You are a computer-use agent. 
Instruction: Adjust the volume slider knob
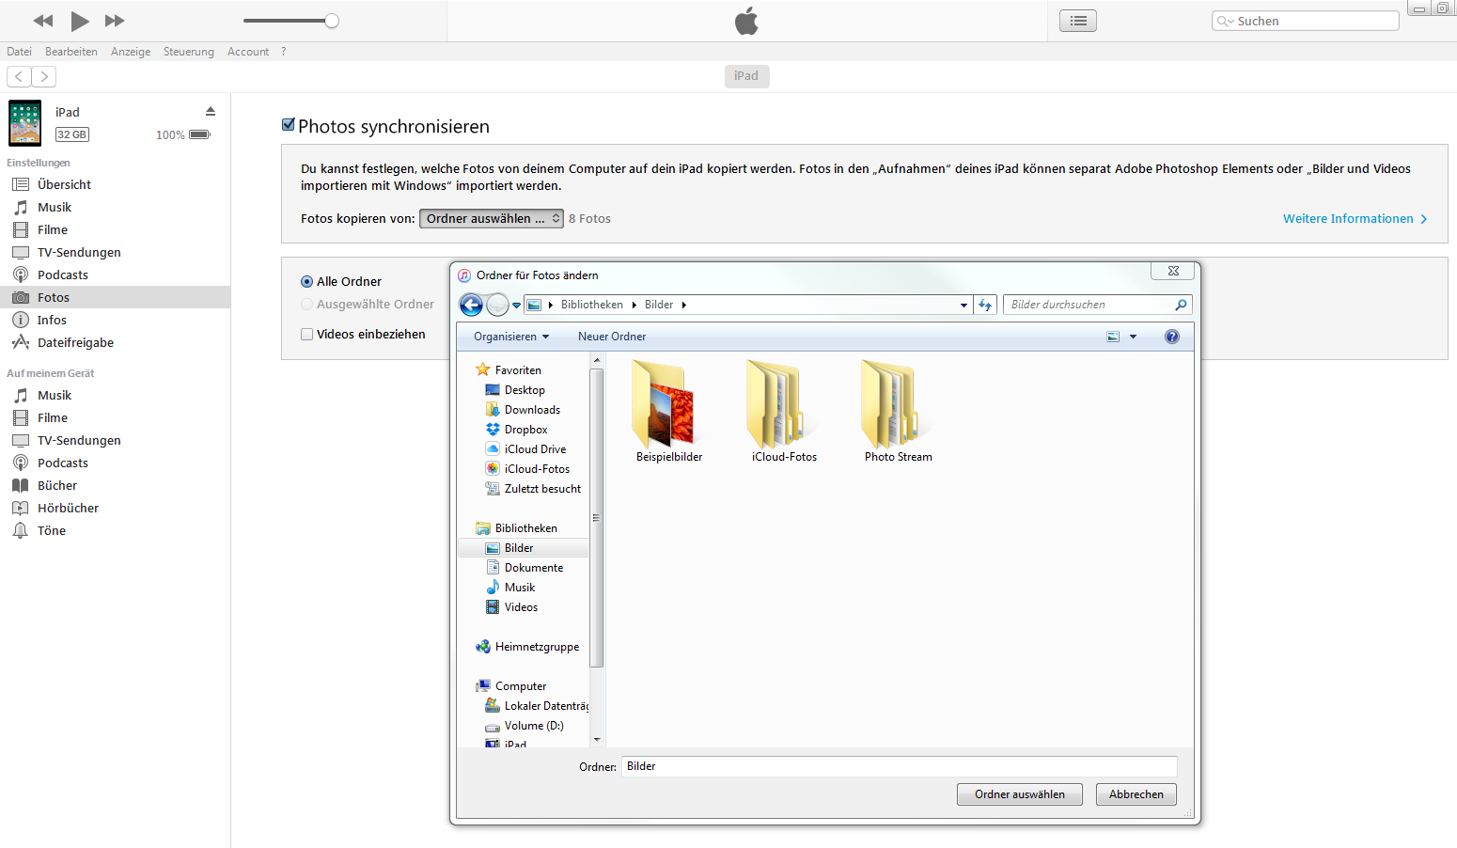(x=332, y=21)
